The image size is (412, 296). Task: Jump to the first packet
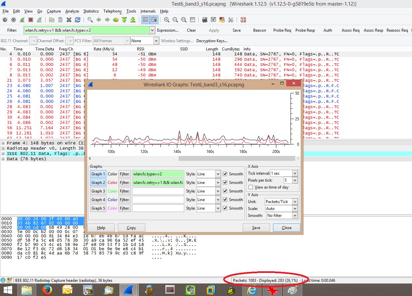[x=124, y=20]
